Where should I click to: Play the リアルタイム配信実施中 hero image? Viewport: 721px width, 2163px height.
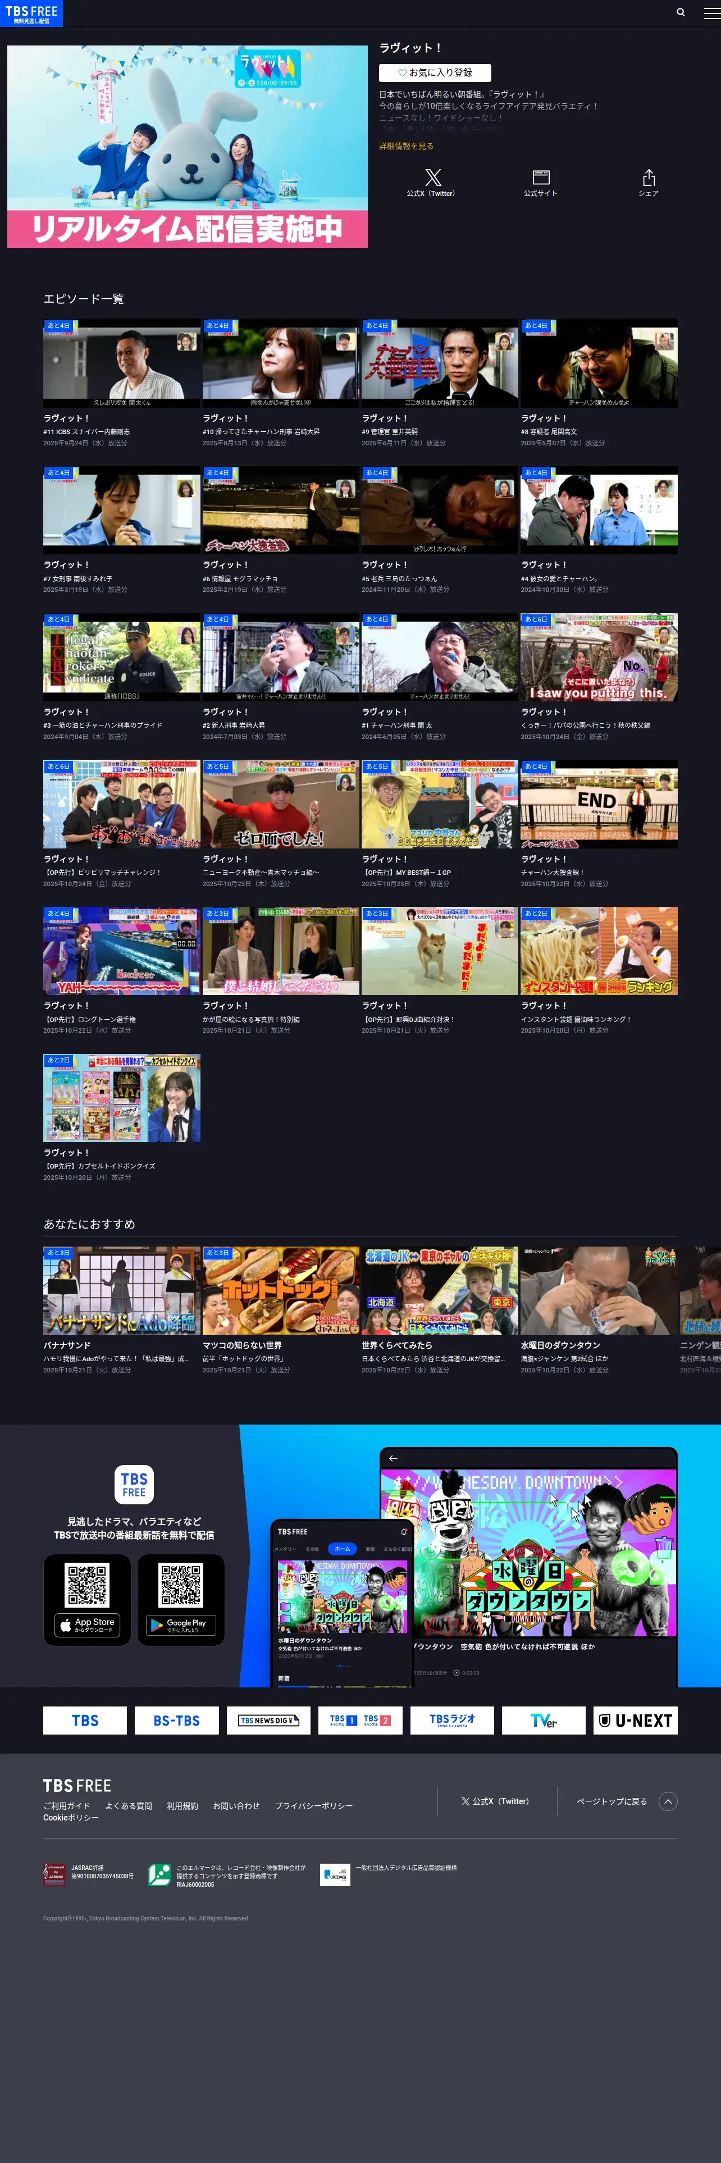pyautogui.click(x=187, y=147)
